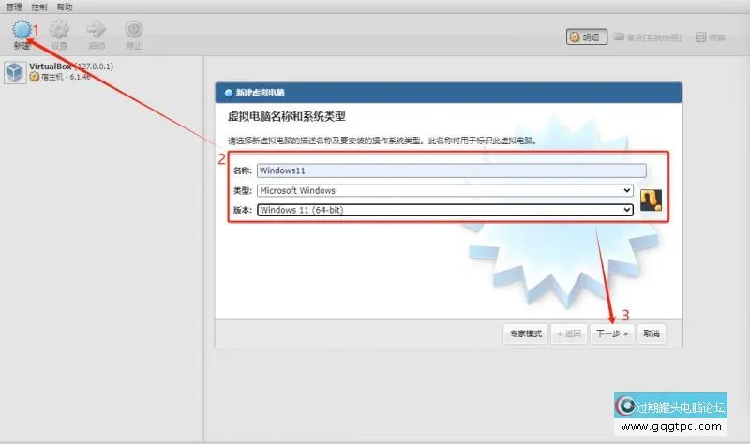Click the OS type logo beside dropdowns
The height and width of the screenshot is (444, 750).
[x=652, y=199]
